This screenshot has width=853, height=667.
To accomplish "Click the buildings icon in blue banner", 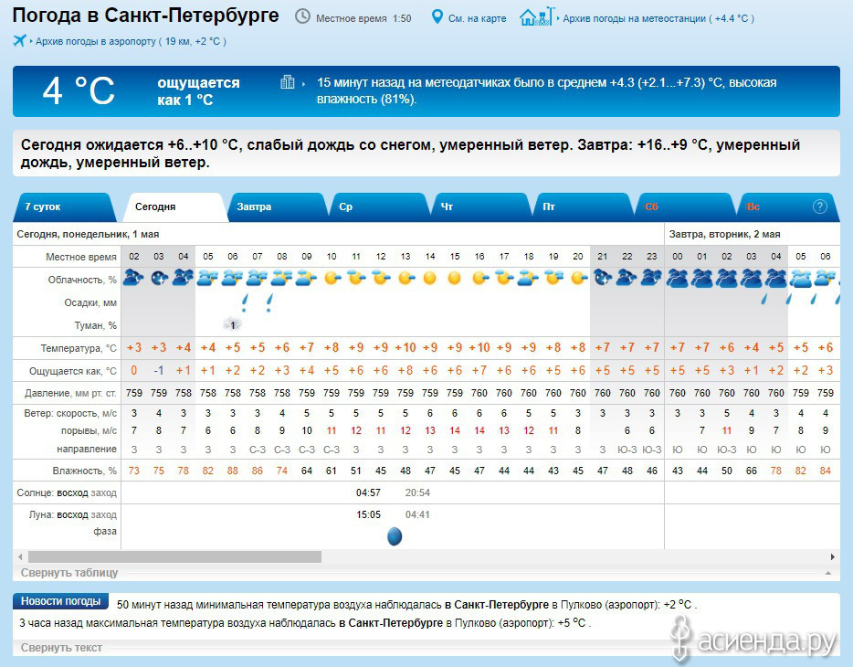I will [x=288, y=82].
